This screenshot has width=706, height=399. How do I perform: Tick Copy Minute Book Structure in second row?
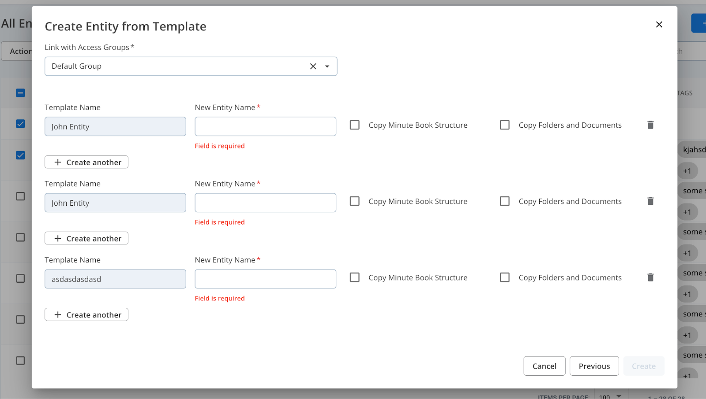355,201
